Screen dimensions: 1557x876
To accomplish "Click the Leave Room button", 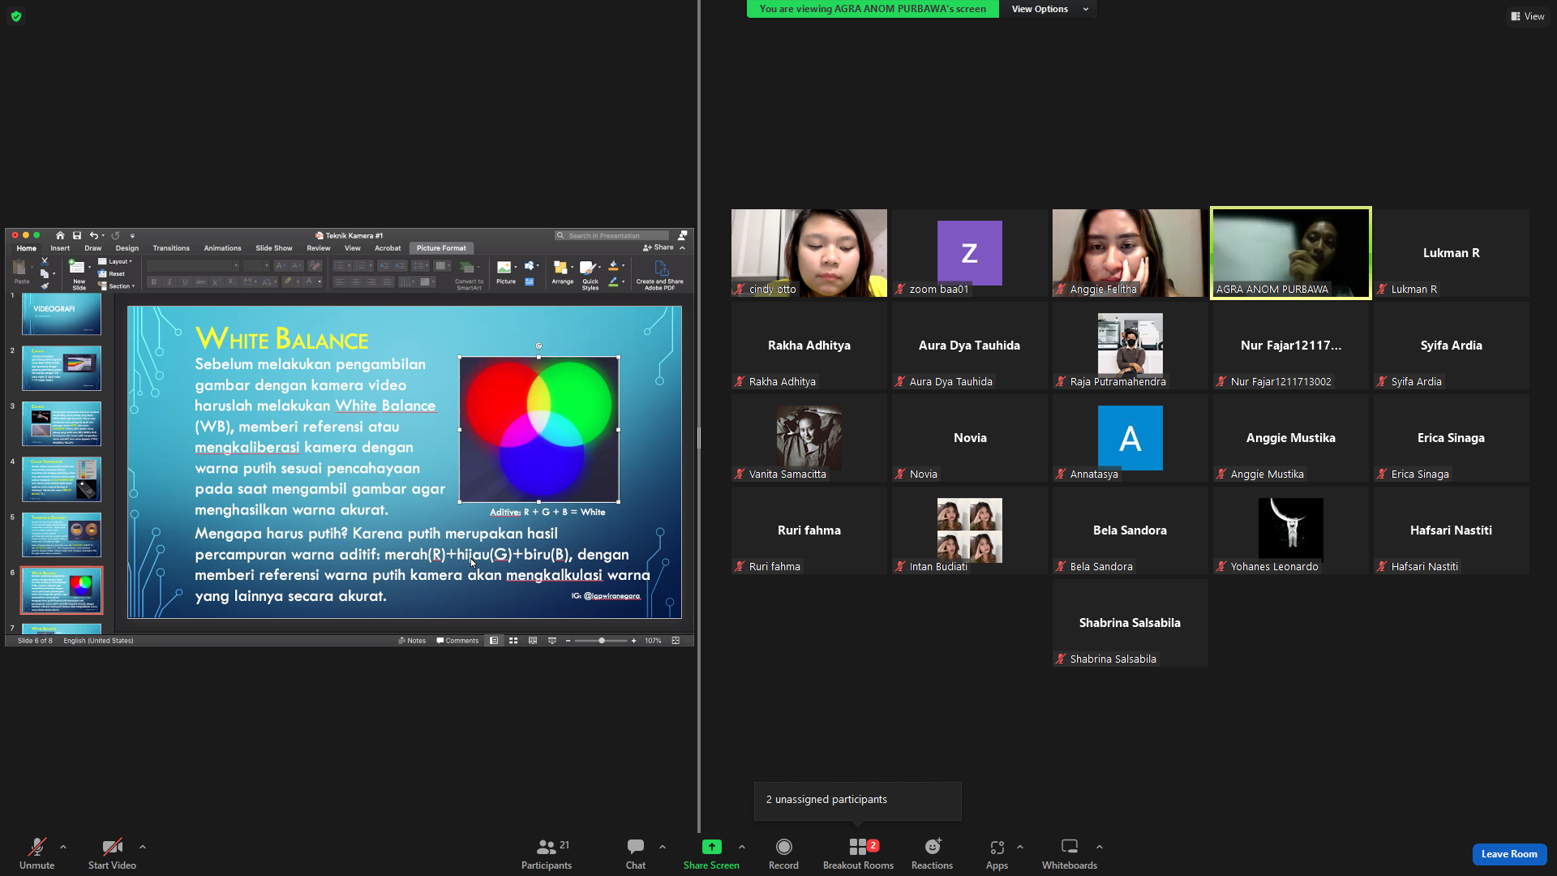I will (1509, 854).
